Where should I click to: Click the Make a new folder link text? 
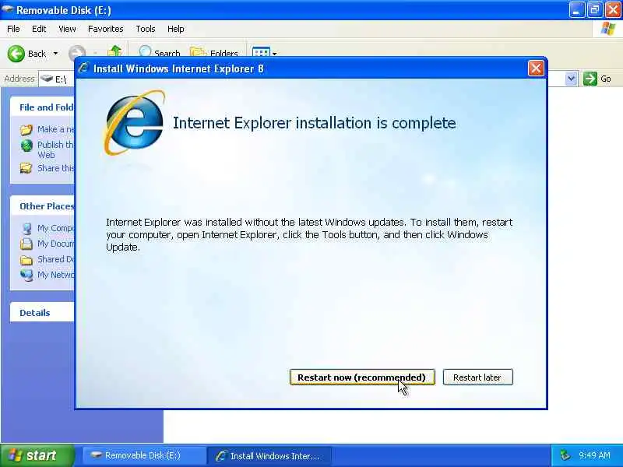point(55,129)
